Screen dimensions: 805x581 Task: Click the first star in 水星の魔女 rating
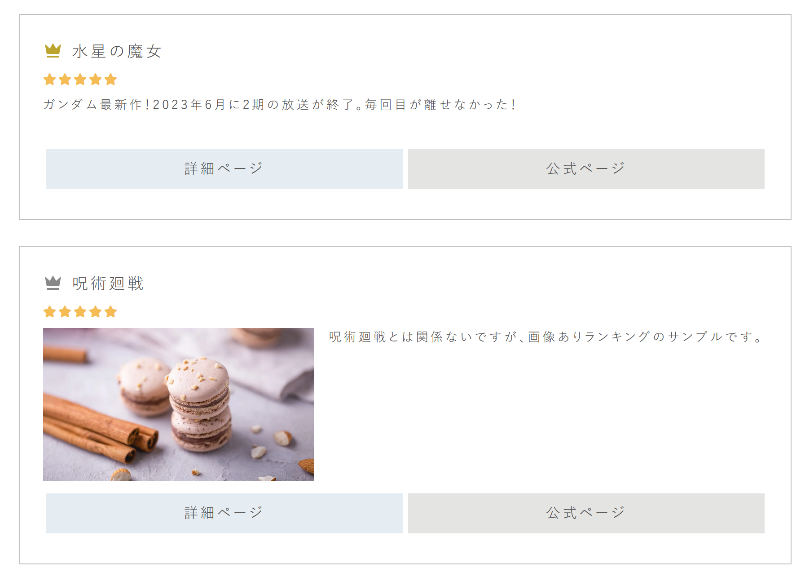pyautogui.click(x=50, y=80)
